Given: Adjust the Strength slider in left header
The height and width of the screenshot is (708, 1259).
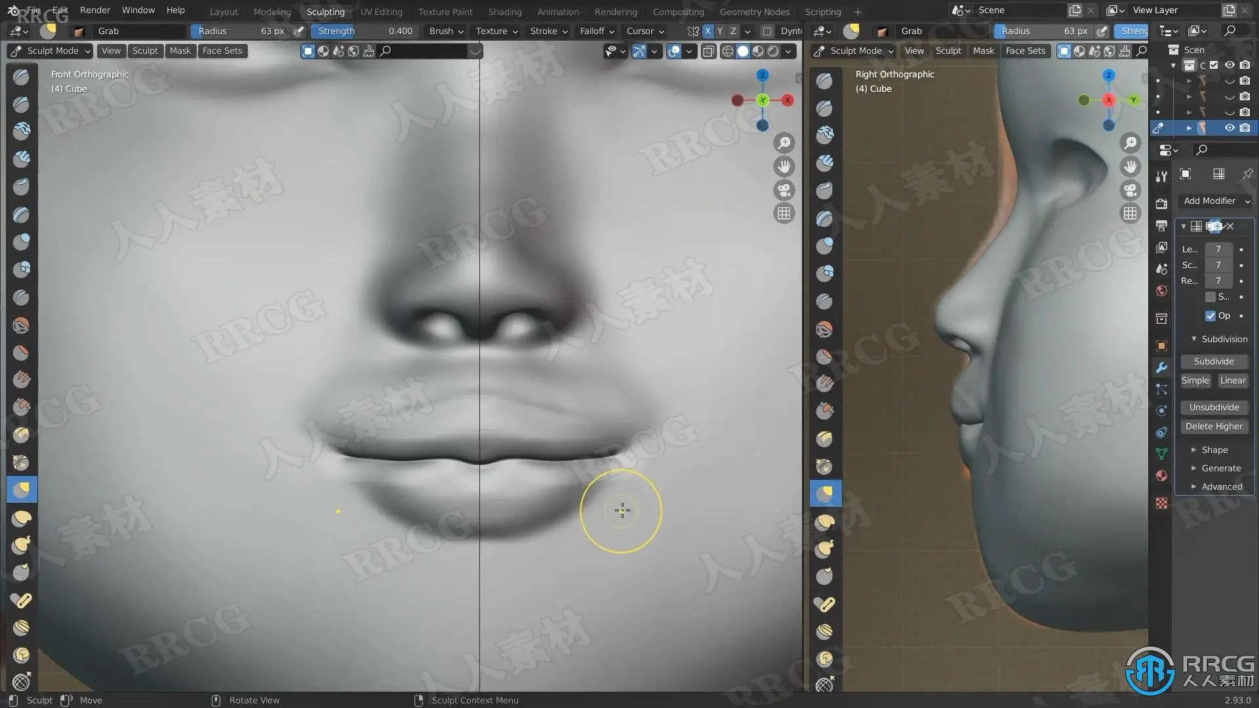Looking at the screenshot, I should 365,31.
